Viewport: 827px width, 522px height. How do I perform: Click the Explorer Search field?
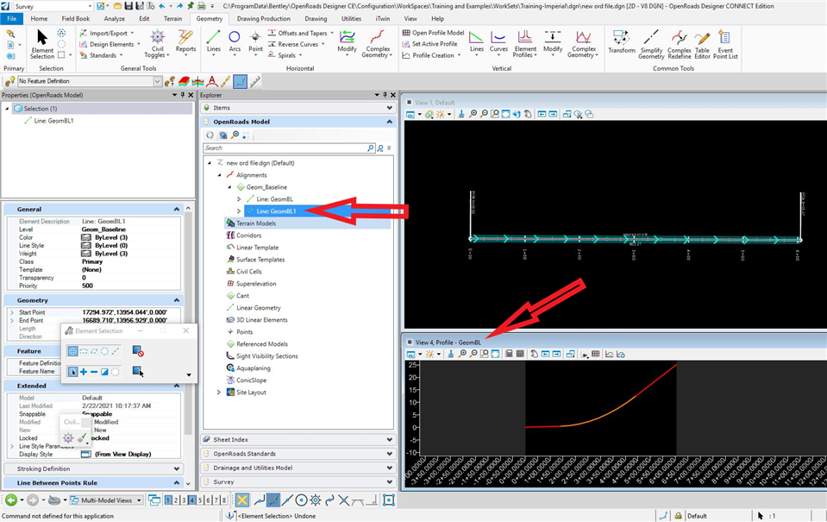click(x=285, y=148)
